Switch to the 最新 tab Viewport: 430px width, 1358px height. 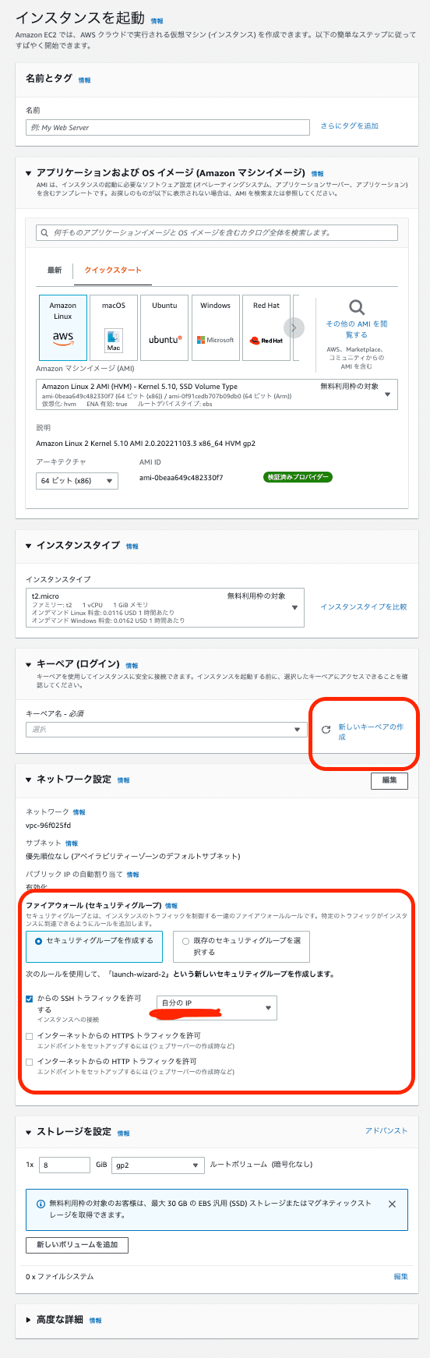coord(55,271)
